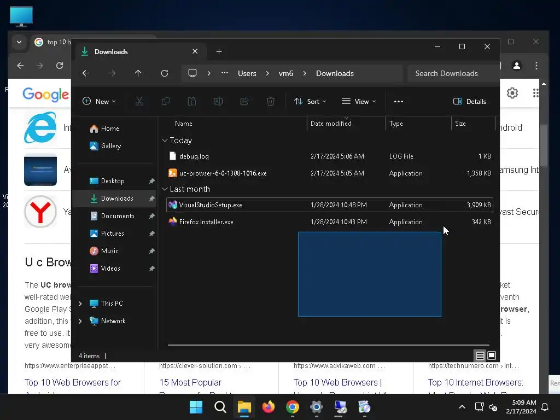
Task: Toggle the Details pane
Action: (x=469, y=101)
